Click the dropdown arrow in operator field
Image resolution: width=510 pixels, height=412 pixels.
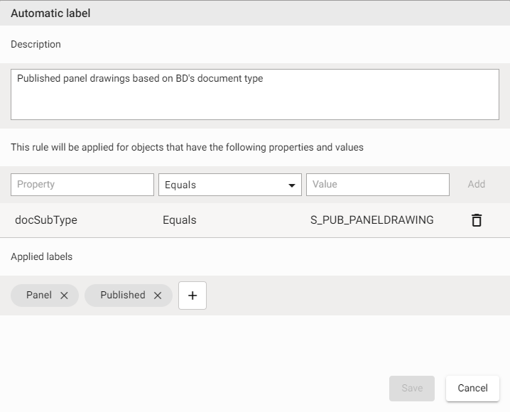(x=291, y=185)
